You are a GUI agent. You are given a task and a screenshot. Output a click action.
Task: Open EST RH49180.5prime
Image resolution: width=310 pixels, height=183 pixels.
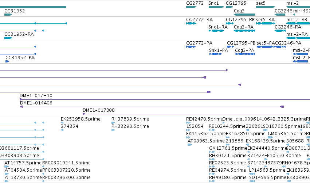coord(228,177)
